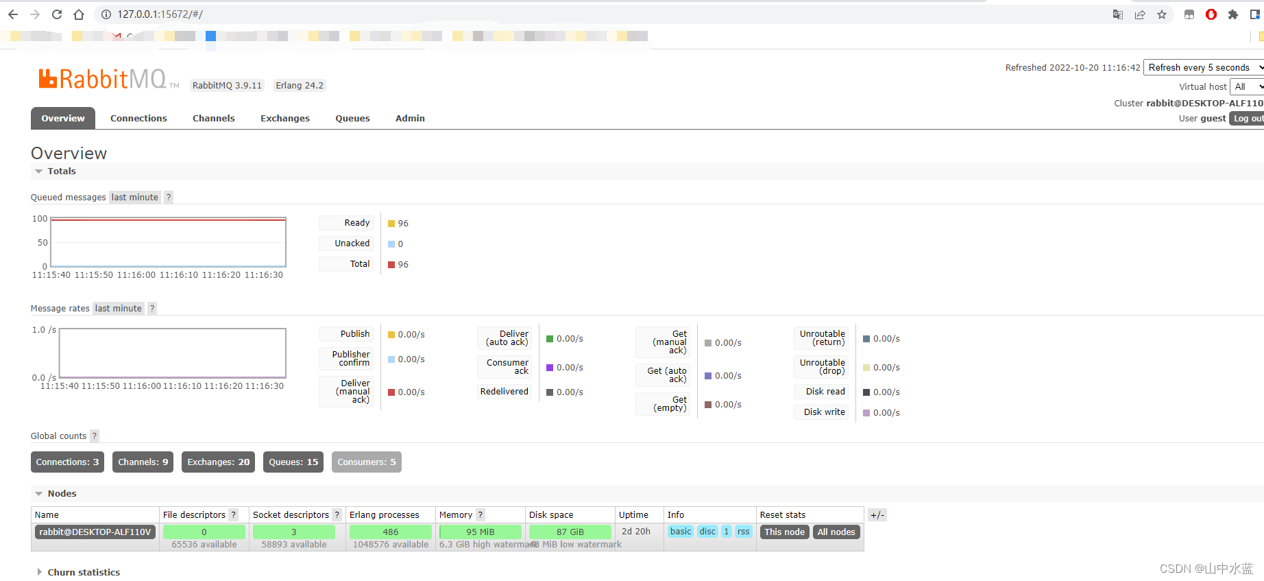
Task: Click the Message rates chart
Action: (173, 353)
